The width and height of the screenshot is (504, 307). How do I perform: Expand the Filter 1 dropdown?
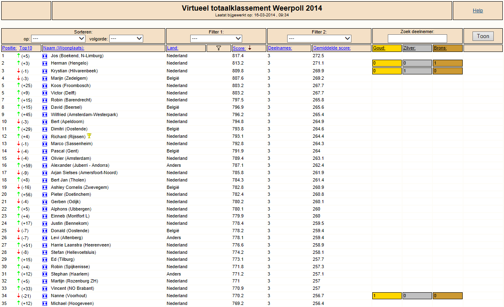pos(216,38)
